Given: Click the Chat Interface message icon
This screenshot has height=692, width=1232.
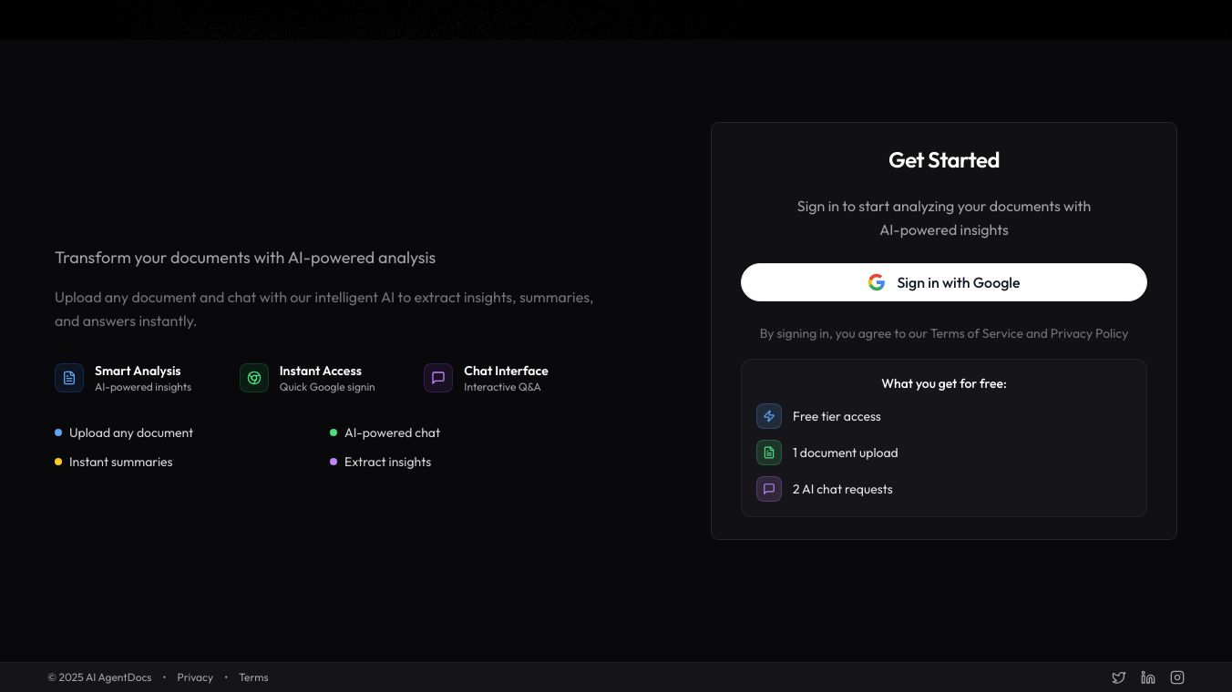Looking at the screenshot, I should click(x=438, y=378).
